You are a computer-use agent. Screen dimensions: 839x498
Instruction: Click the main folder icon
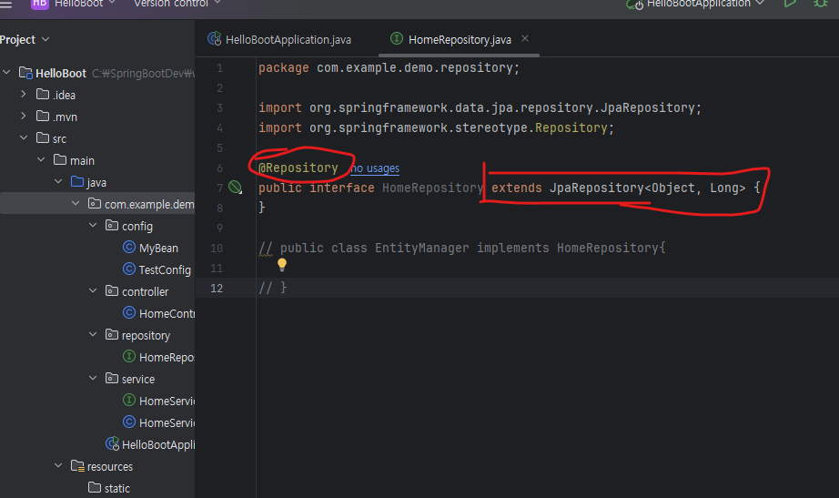tap(60, 160)
